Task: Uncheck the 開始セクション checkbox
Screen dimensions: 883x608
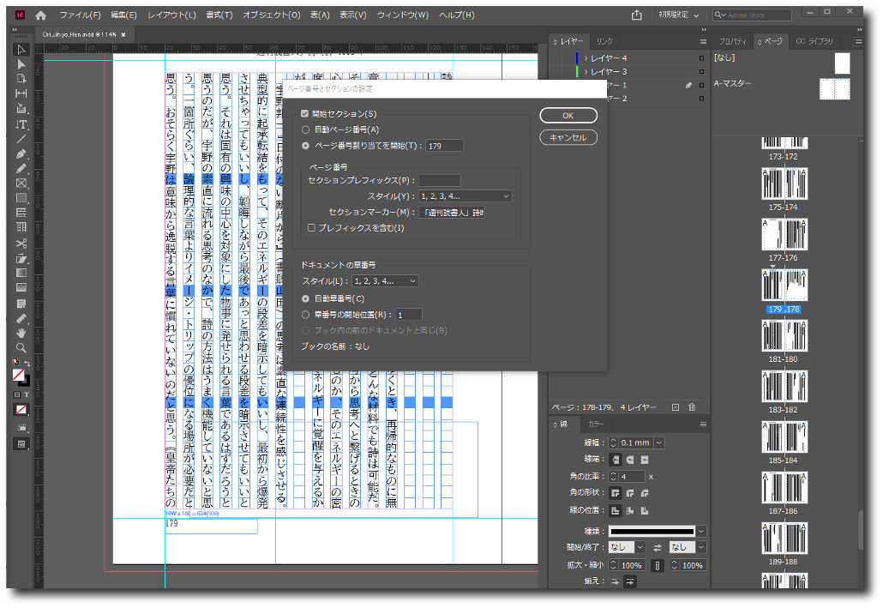Action: coord(304,114)
